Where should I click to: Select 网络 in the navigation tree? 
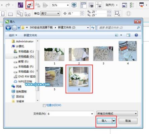tap(16, 86)
